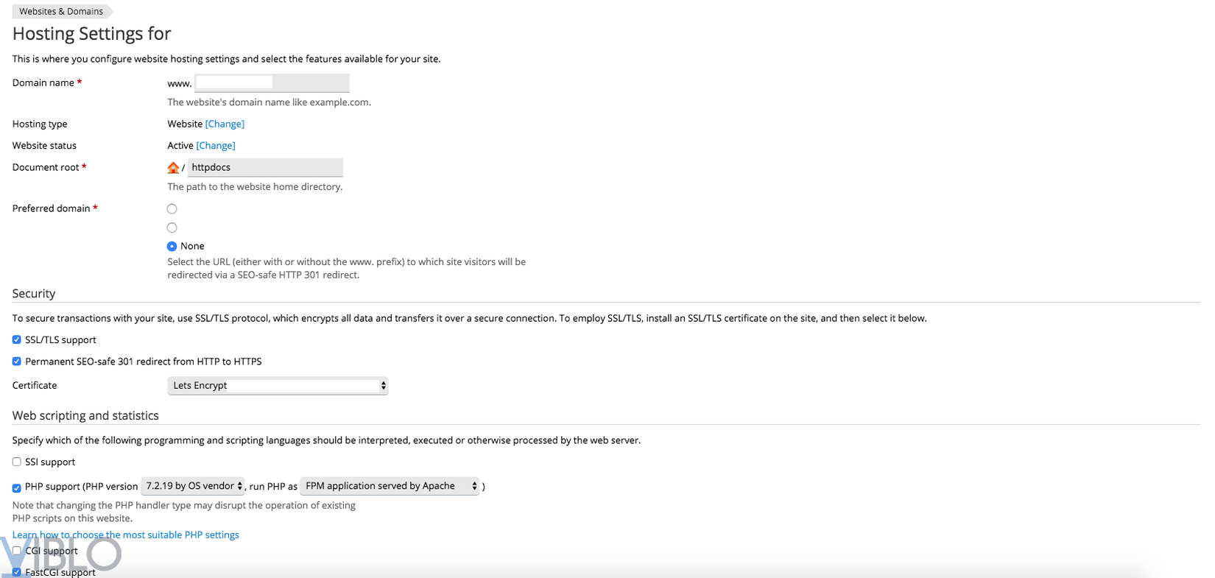Open the run PHP as handler dropdown
Image resolution: width=1215 pixels, height=578 pixels.
coord(390,486)
